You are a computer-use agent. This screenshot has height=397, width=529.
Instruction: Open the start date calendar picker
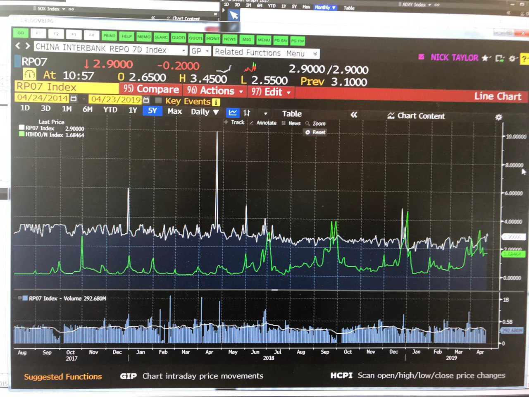74,99
